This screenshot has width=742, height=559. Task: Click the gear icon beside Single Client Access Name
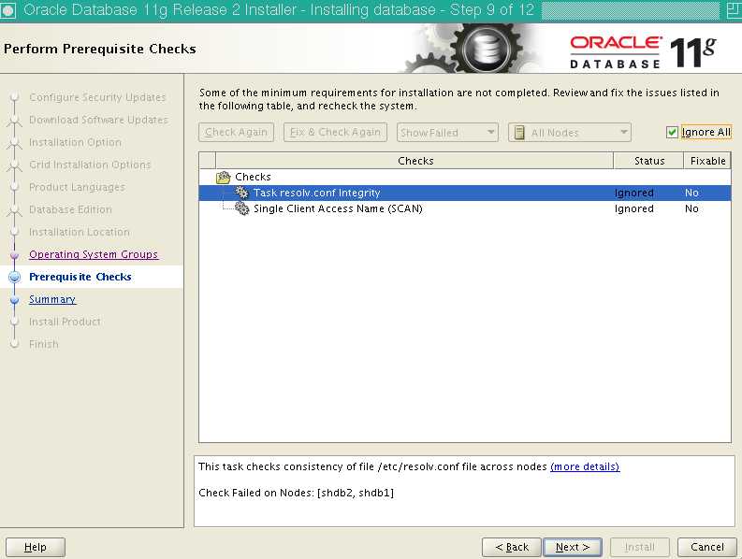pos(241,208)
